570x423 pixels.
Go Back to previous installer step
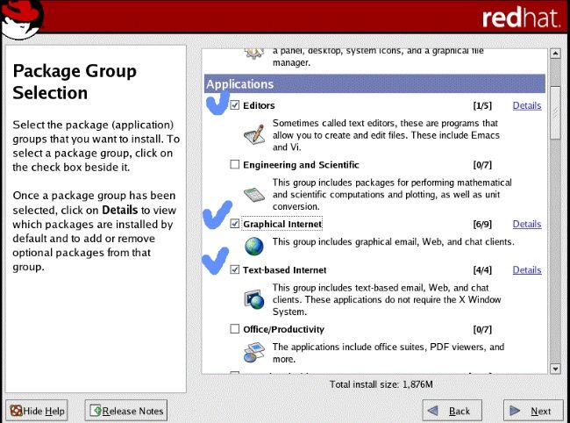(x=452, y=411)
